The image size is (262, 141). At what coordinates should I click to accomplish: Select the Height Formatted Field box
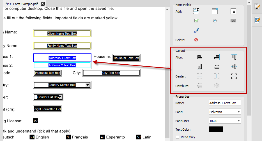click(47, 109)
